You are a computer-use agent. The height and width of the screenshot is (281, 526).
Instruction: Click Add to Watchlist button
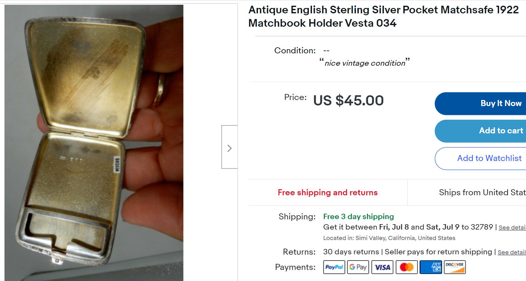tap(489, 158)
